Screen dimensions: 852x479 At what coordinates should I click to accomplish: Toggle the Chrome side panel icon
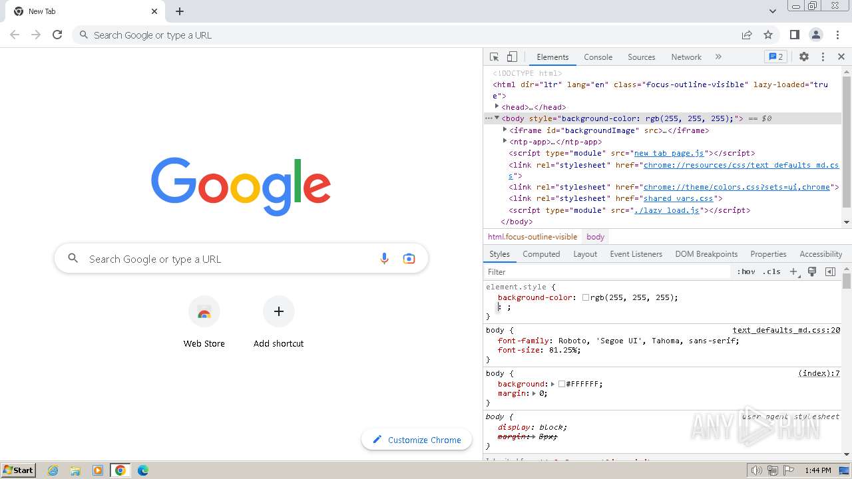click(795, 35)
